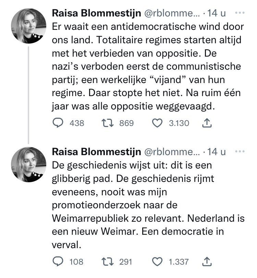Share the second tweet via share icon
Image resolution: width=257 pixels, height=278 pixels.
(206, 262)
